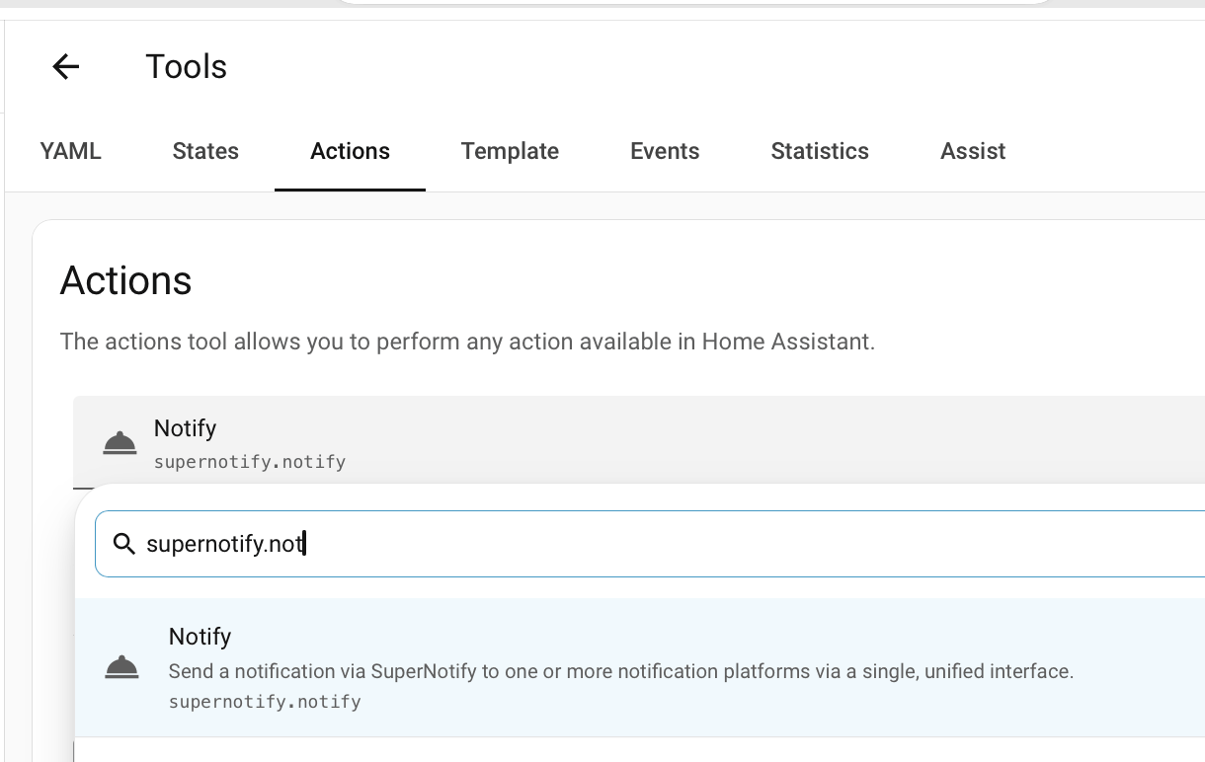Select the Actions tab

pos(350,151)
